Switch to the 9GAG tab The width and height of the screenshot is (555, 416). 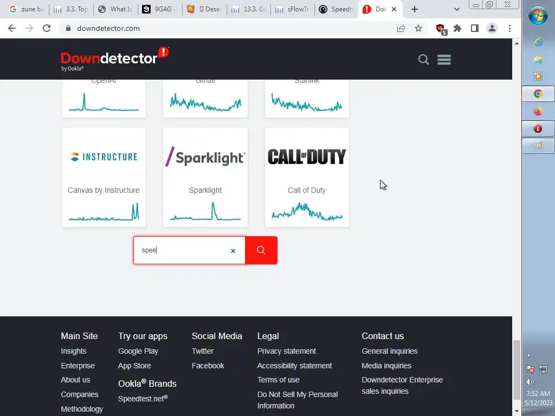point(160,9)
